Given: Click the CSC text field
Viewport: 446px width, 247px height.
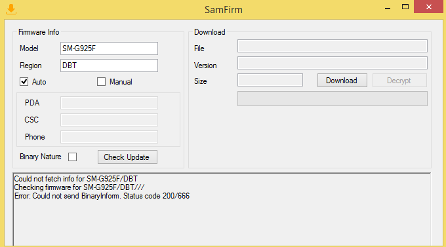Looking at the screenshot, I should [109, 120].
